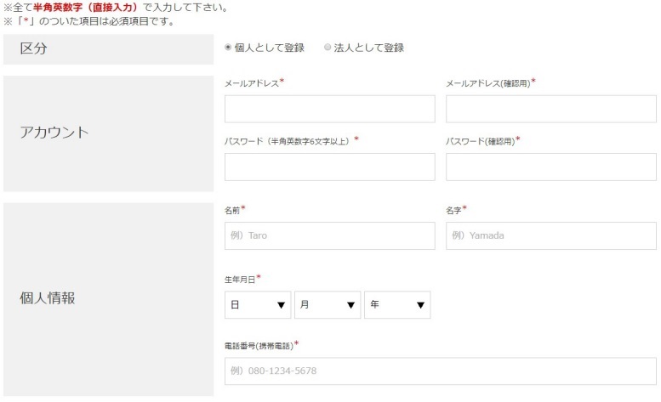Screen dimensions: 661x402
Task: Click the 名字 field with Yamada placeholder
Action: tap(551, 235)
